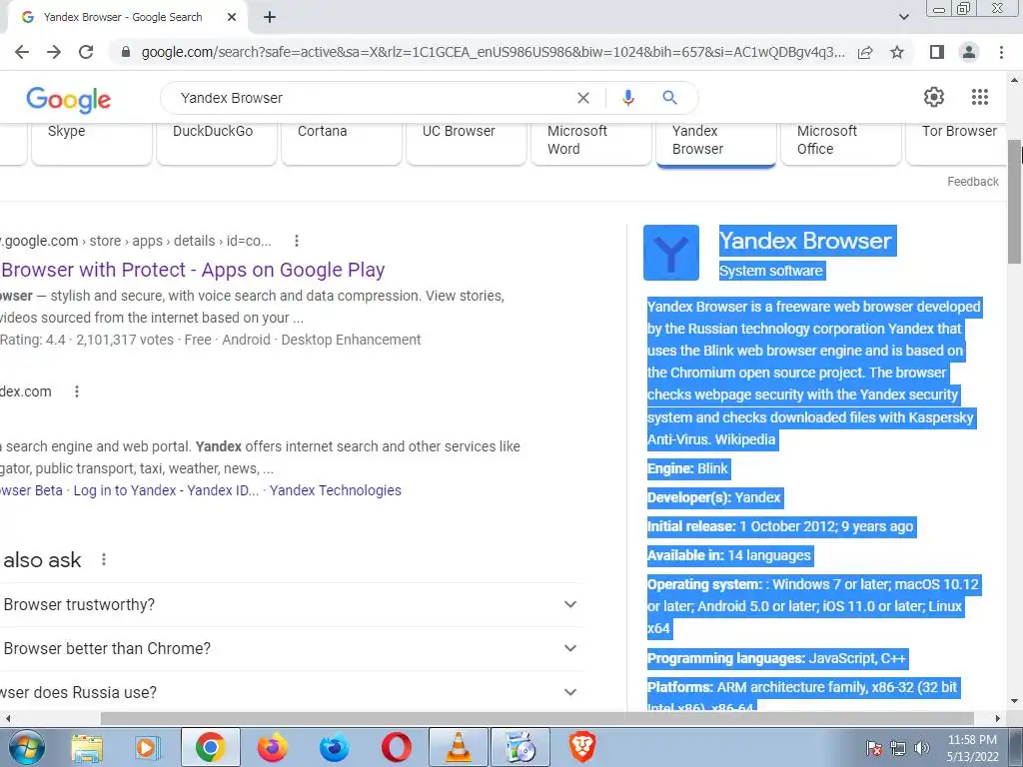Open the side panel icon
1023x767 pixels.
[x=937, y=52]
